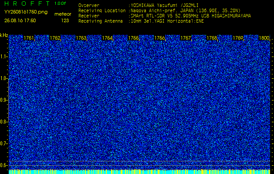Click the 1759 time marker
The image size is (274, 174).
pyautogui.click(x=238, y=38)
